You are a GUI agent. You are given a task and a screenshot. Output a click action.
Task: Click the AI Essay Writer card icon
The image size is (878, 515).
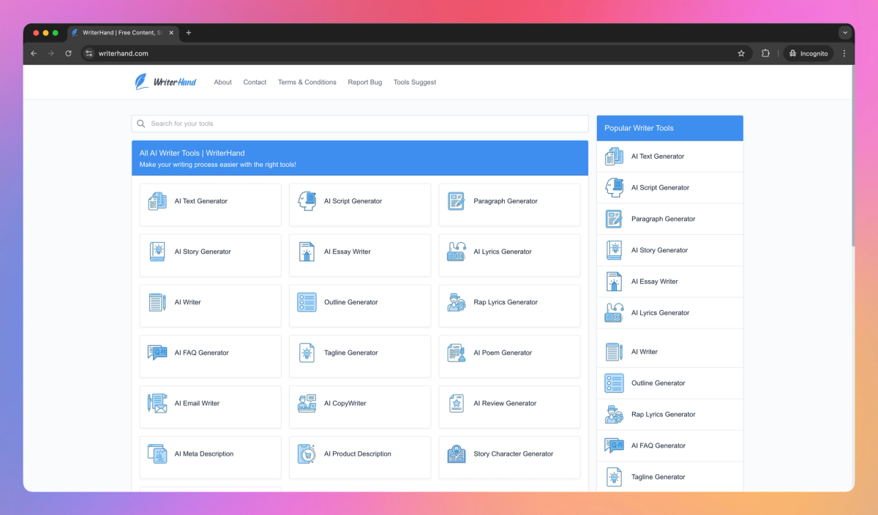(x=307, y=252)
